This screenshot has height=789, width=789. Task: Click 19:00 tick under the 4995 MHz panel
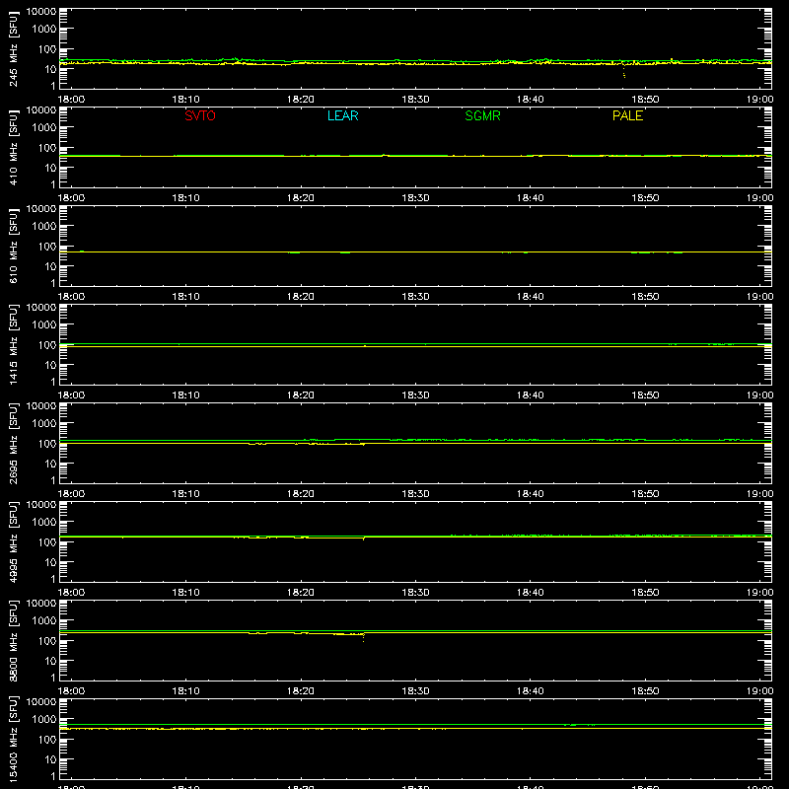[759, 593]
